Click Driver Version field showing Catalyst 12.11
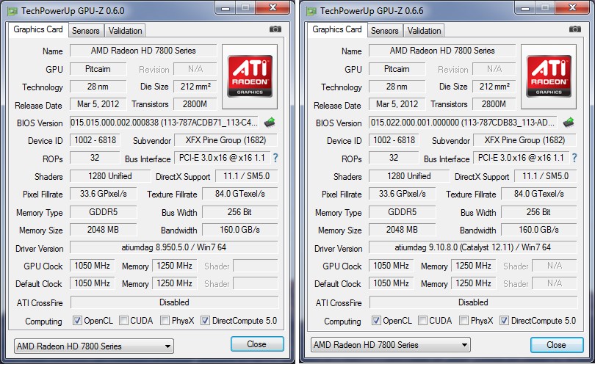 pos(473,247)
